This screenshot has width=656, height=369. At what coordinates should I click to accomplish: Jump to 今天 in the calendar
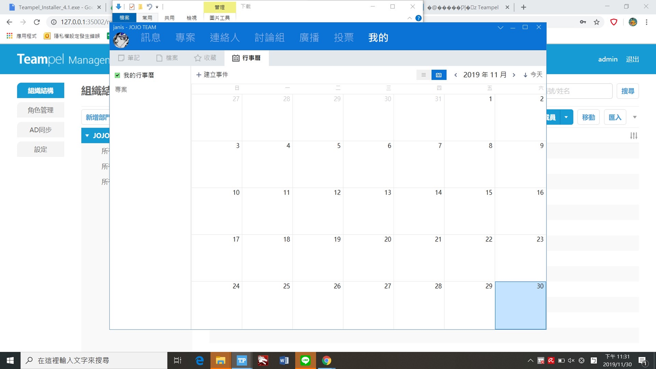tap(533, 75)
